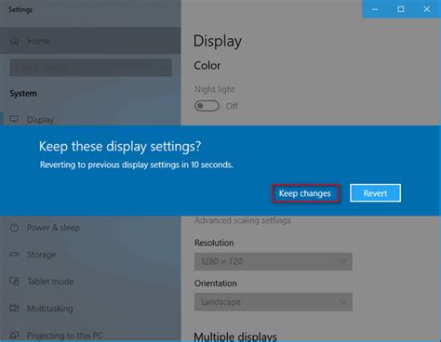Open Advanced scaling settings link

point(243,220)
